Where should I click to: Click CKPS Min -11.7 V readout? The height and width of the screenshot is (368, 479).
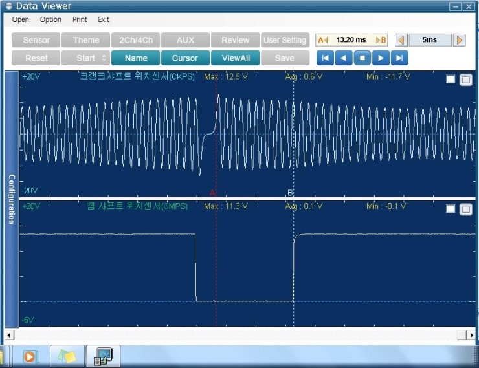coord(388,76)
